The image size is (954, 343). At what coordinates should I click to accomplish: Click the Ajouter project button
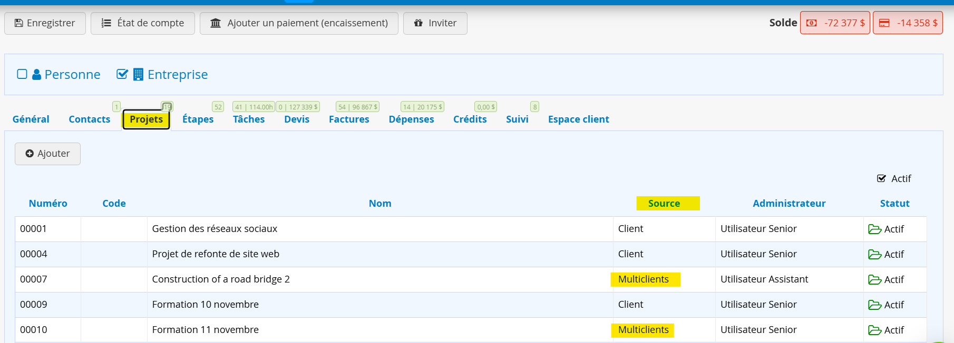click(47, 154)
